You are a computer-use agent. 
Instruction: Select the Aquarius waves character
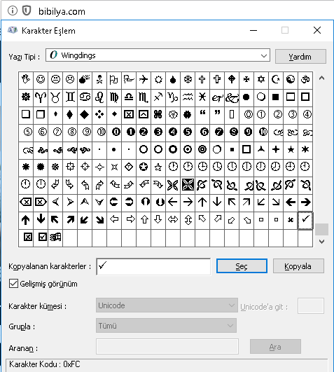click(x=188, y=97)
